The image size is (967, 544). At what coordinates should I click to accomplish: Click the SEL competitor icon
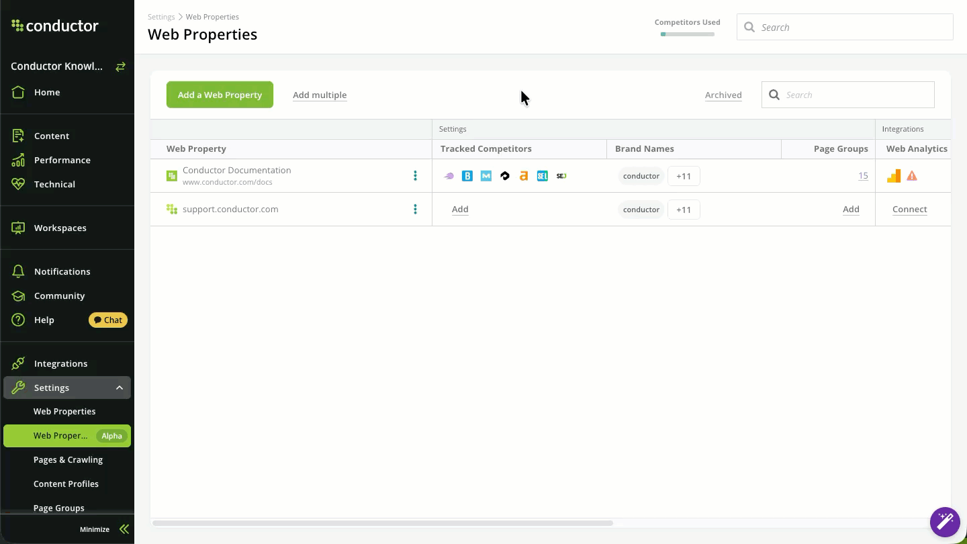click(543, 176)
